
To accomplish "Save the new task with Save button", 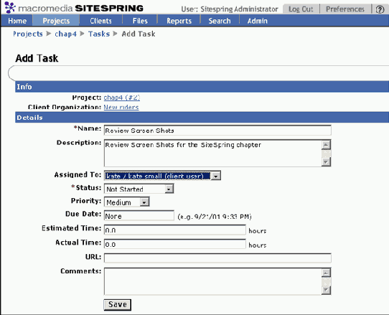I will click(x=117, y=304).
